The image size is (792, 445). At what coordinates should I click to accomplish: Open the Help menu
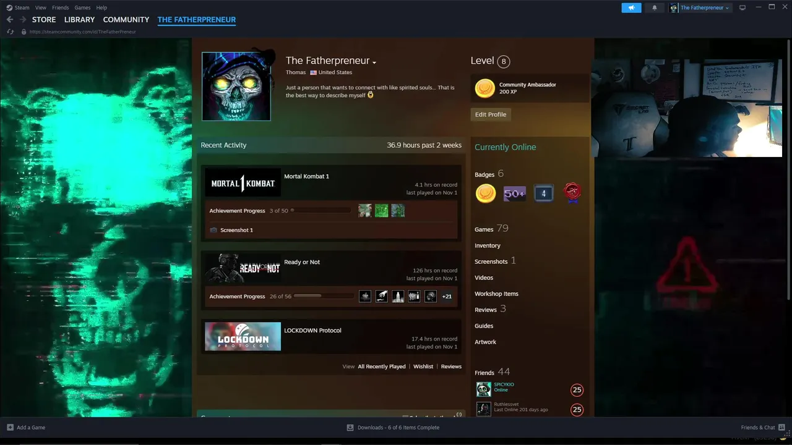pyautogui.click(x=101, y=7)
